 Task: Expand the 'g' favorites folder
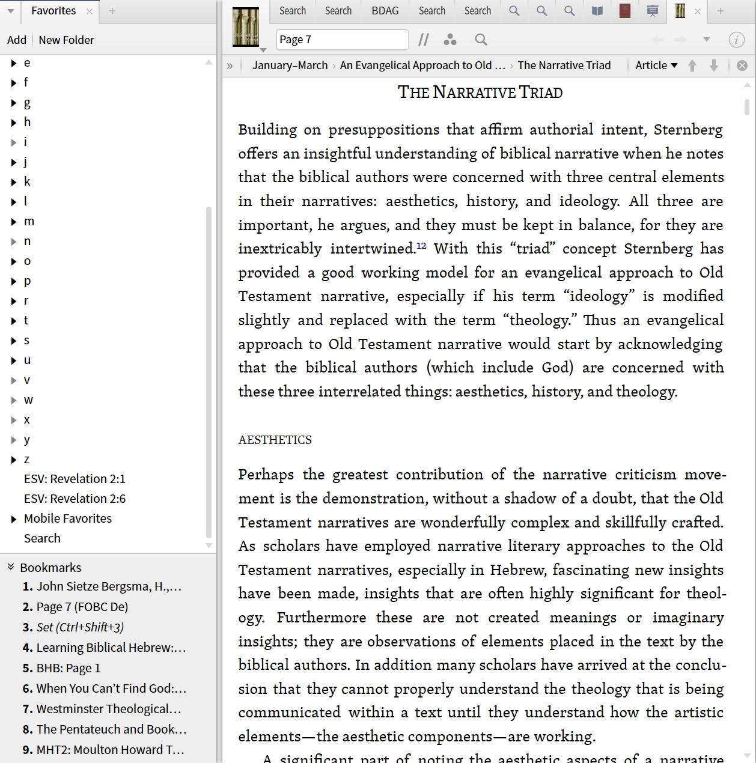click(14, 103)
